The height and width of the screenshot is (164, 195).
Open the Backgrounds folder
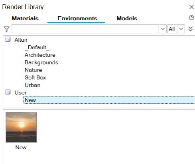[x=41, y=62]
